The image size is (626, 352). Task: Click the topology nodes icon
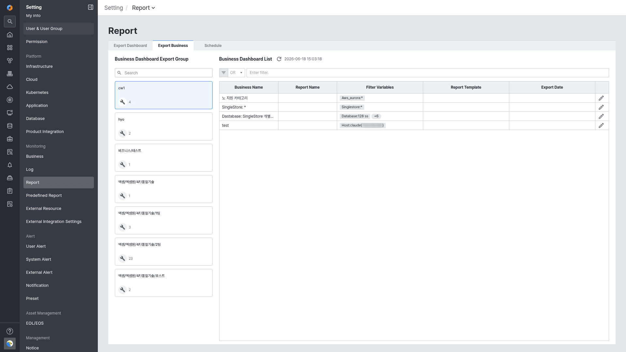pyautogui.click(x=10, y=61)
